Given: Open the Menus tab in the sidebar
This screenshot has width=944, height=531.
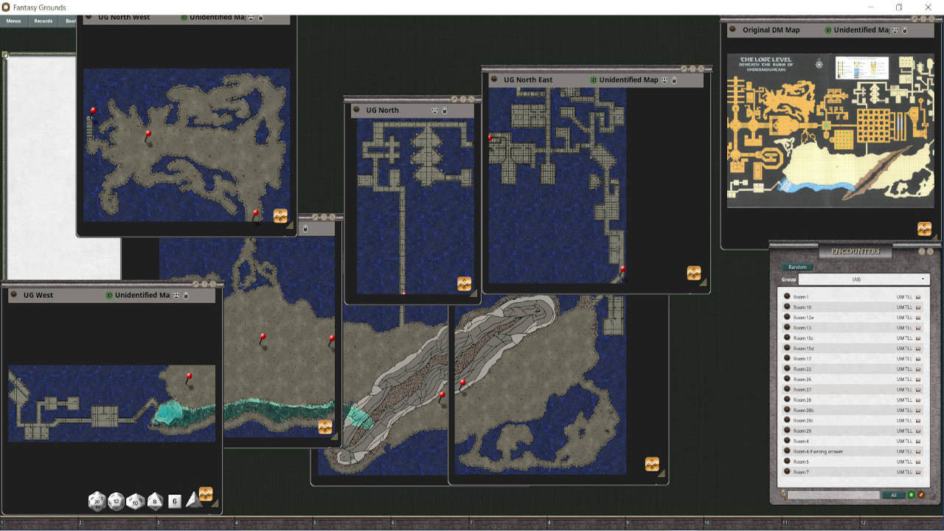Looking at the screenshot, I should point(13,21).
